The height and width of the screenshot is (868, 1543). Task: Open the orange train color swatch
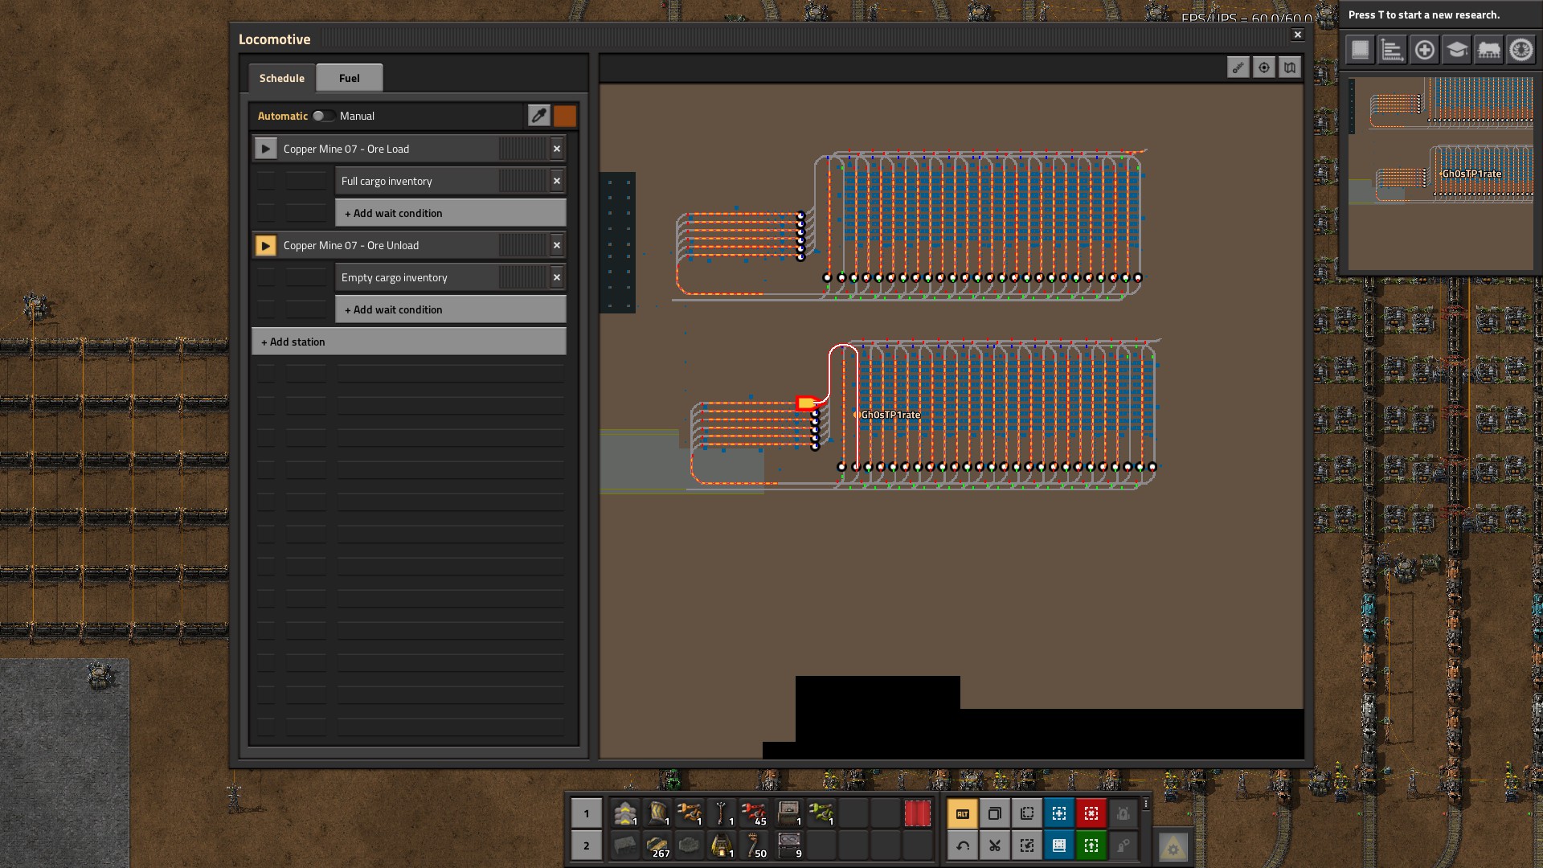point(565,116)
